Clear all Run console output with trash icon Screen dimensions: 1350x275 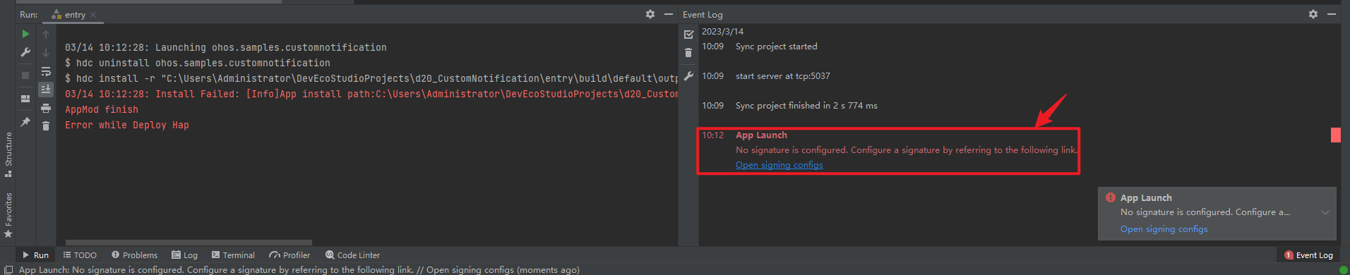pyautogui.click(x=46, y=126)
